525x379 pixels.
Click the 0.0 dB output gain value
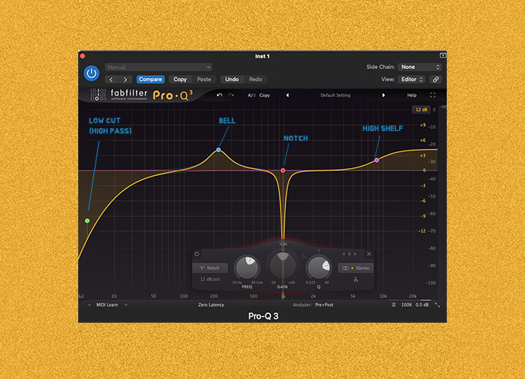(x=423, y=305)
